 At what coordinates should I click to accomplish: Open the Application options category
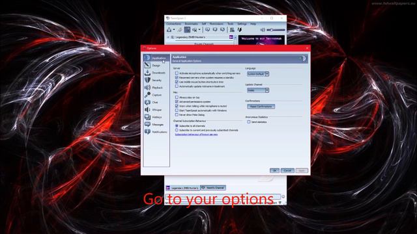point(156,58)
